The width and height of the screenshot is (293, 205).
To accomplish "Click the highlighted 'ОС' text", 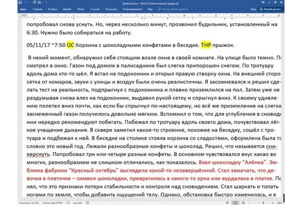I will pos(70,45).
